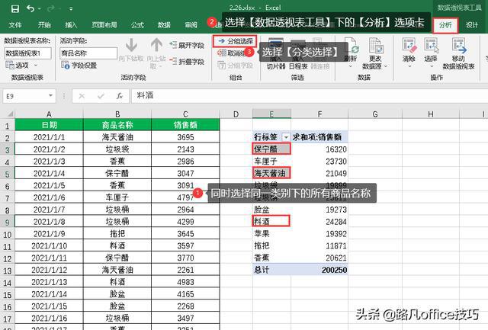Open the 刷新 dropdown arrow
Viewport: 488px width, 330px height.
point(351,66)
